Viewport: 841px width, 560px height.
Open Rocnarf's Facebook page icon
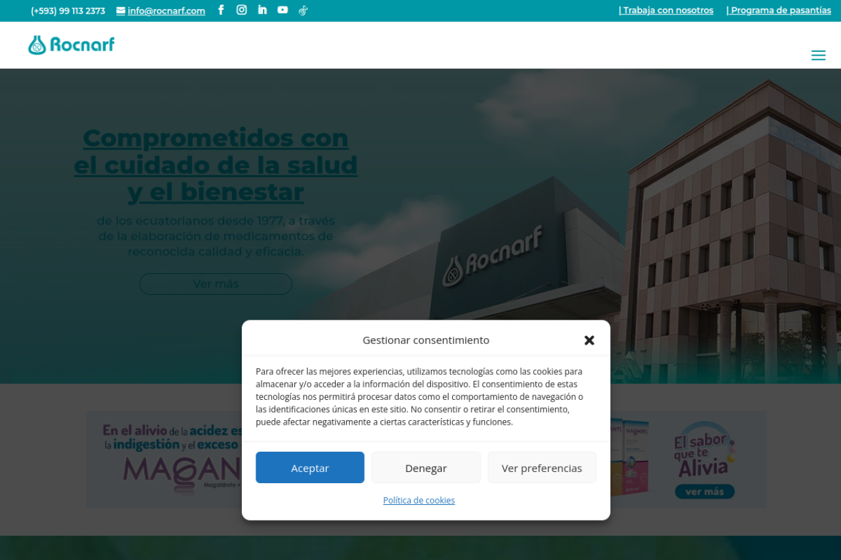pyautogui.click(x=221, y=10)
